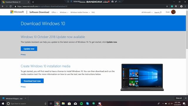
Task: Open a new tab with plus button
Action: (x=33, y=2)
